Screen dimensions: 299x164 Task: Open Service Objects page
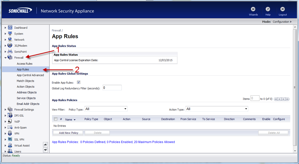pos(26,98)
